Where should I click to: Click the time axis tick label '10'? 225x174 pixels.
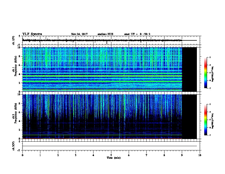coord(200,155)
